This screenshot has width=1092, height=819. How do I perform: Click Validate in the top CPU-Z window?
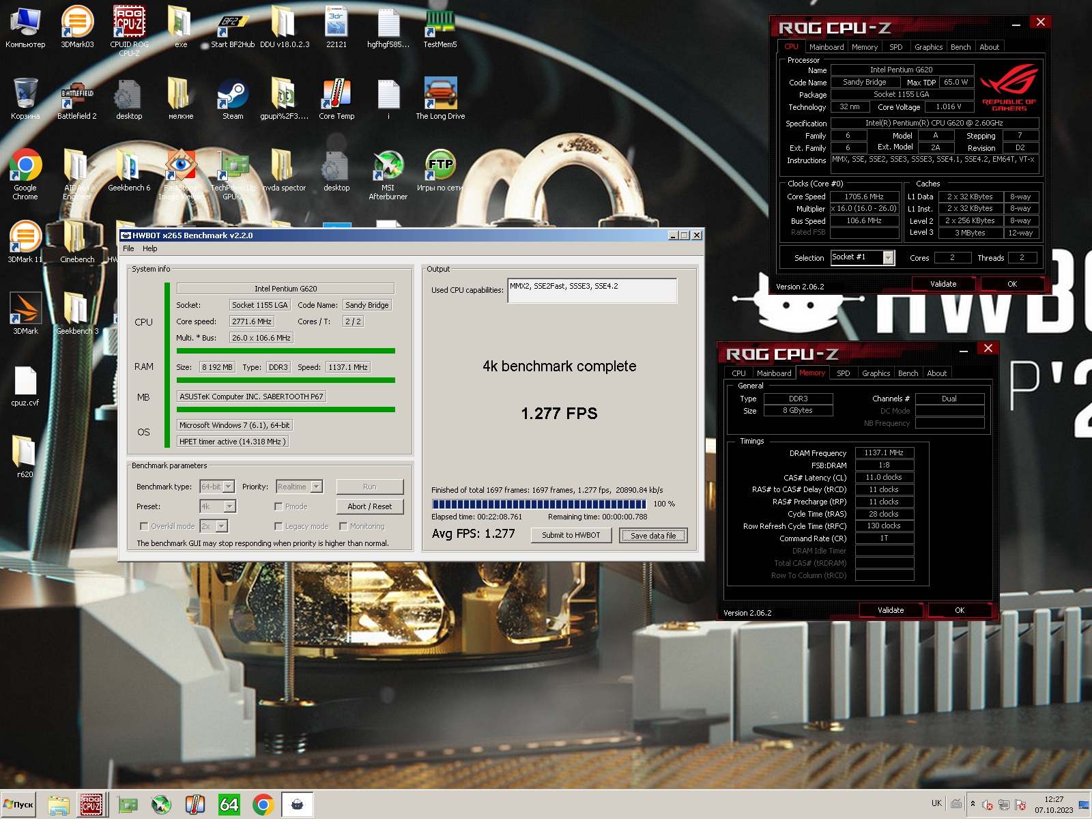pyautogui.click(x=943, y=284)
